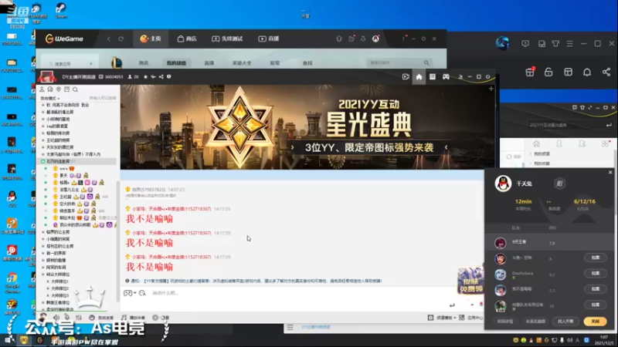
Task: Show channel info icon
Action: 168,76
